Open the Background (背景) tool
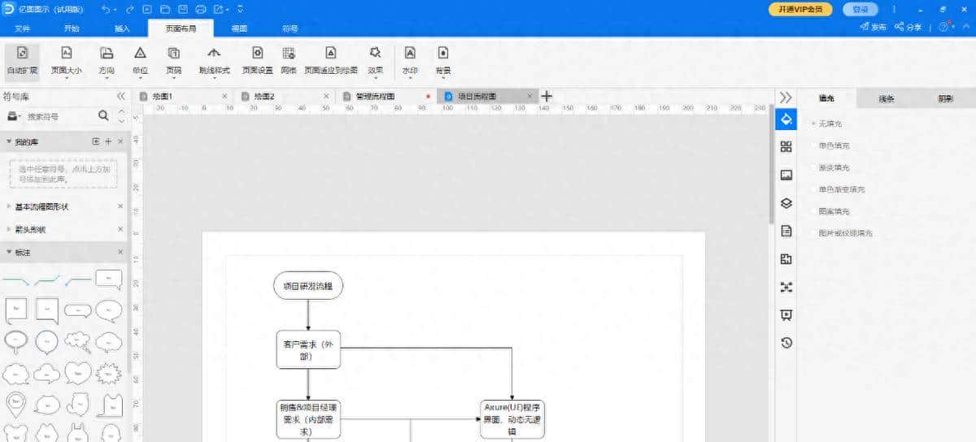Screen dimensions: 976x442 (x=443, y=60)
